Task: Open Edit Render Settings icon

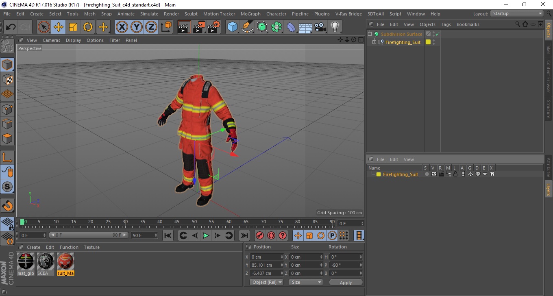Action: pyautogui.click(x=214, y=27)
